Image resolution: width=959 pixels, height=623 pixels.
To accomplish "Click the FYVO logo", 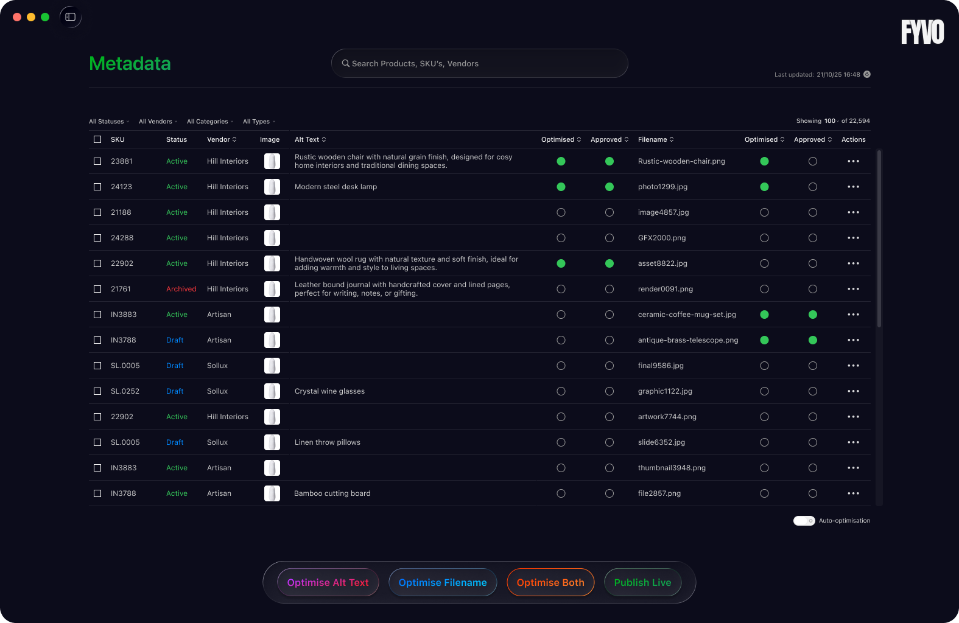I will (922, 32).
